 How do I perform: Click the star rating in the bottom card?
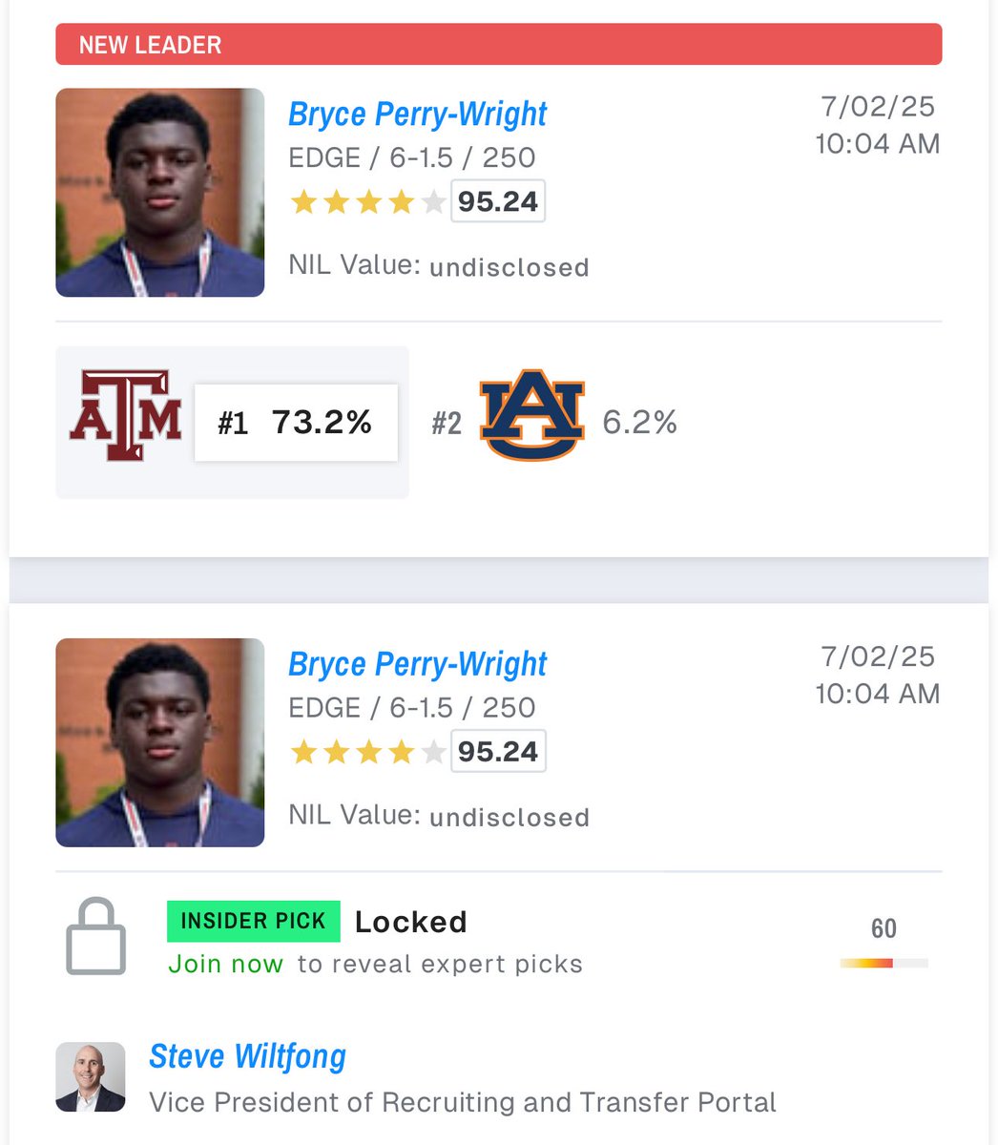point(367,753)
